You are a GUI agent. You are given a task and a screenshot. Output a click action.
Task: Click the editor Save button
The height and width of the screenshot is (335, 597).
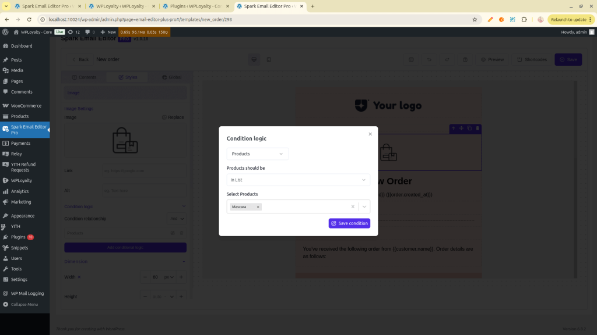568,60
